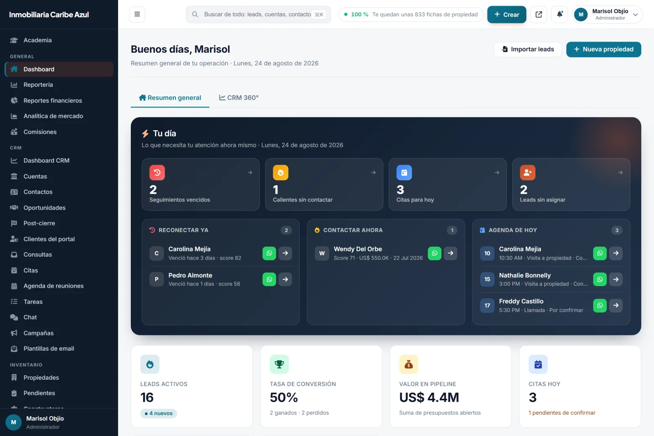654x436 pixels.
Task: Click Importar leads button
Action: click(528, 49)
